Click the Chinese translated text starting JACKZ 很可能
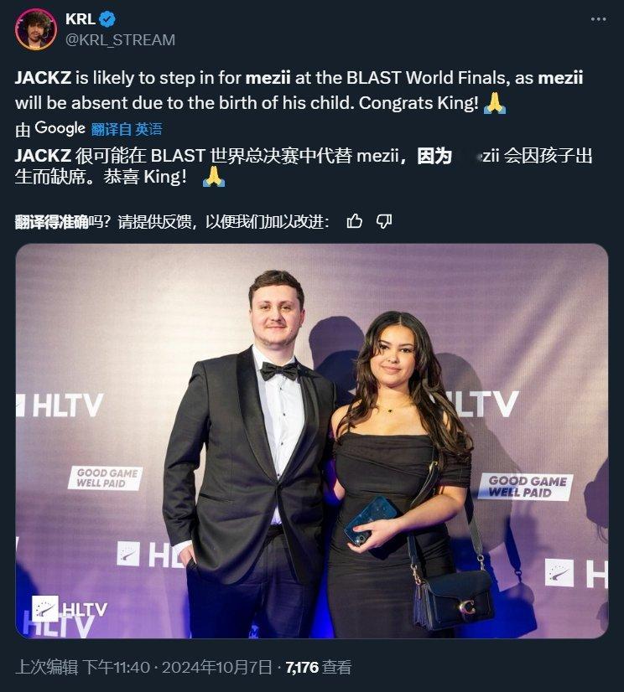Screen dimensions: 624x692 click(x=304, y=167)
